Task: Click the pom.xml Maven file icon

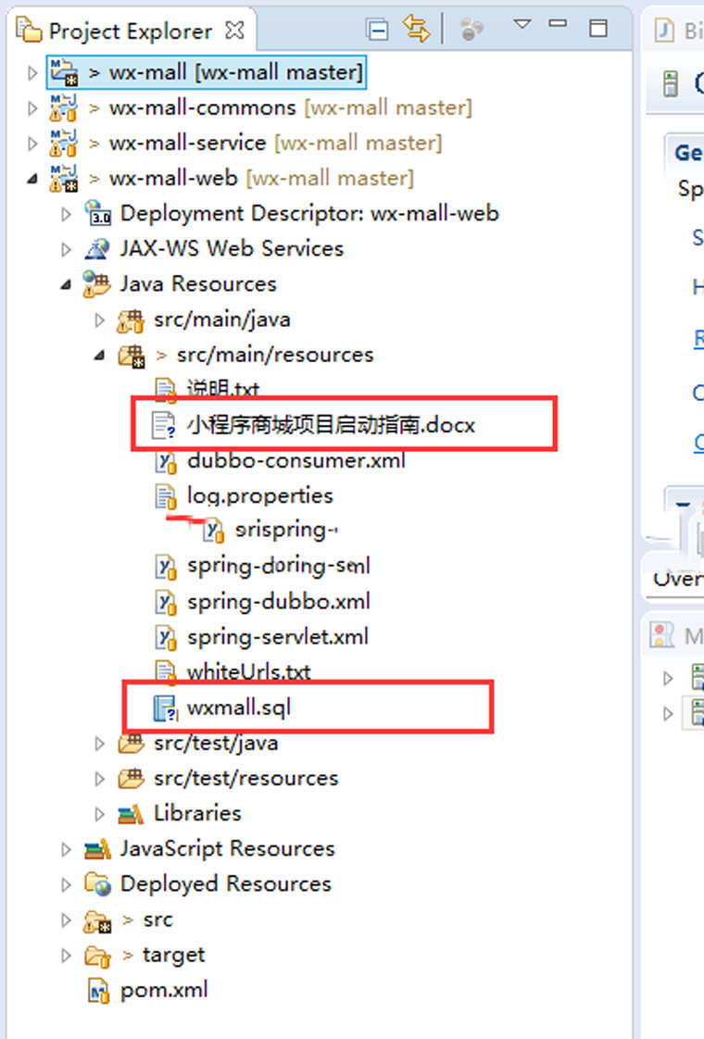Action: point(98,991)
